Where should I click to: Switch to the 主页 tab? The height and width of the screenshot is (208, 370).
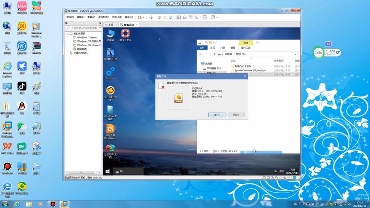click(110, 25)
